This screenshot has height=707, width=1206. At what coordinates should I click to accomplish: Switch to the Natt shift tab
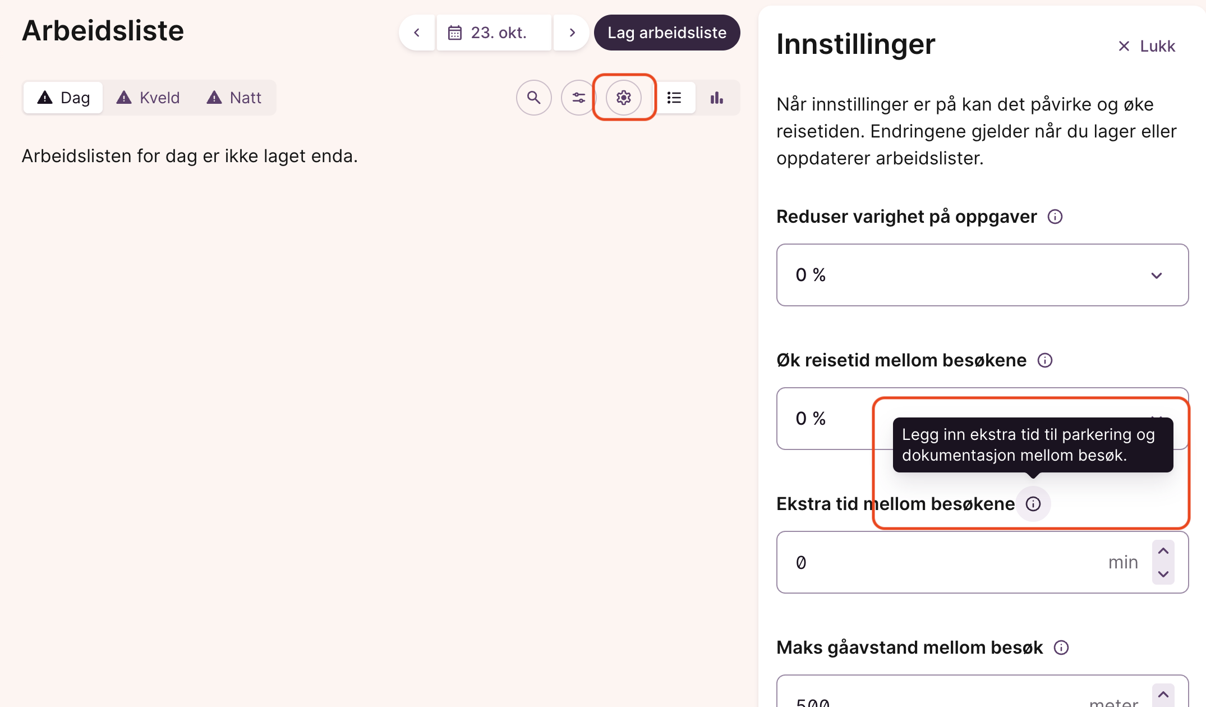pos(234,98)
